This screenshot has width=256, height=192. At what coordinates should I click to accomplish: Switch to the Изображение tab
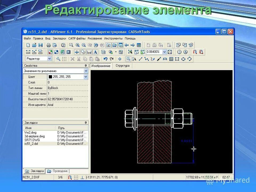coord(101,66)
